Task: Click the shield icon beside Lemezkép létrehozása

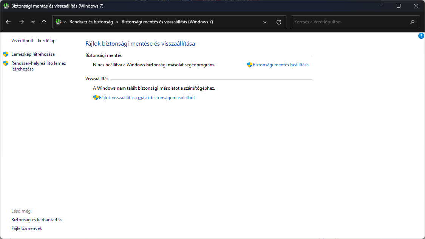Action: [6, 54]
